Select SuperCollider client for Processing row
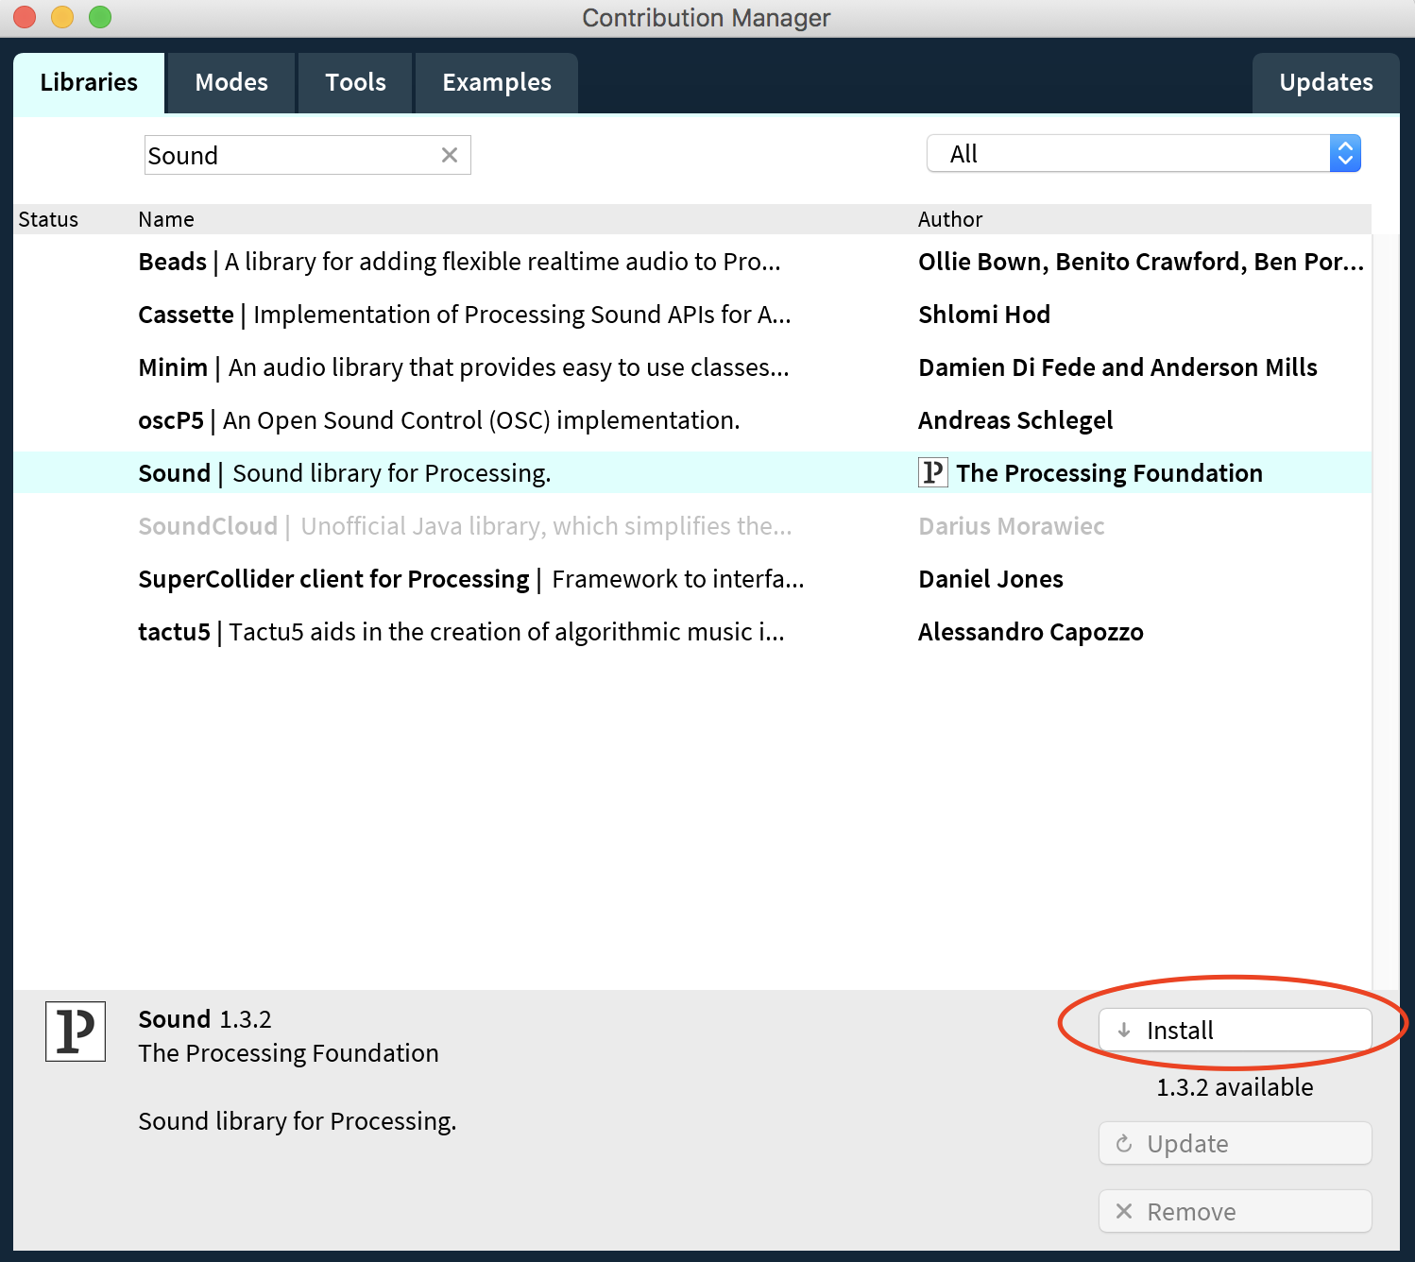Screen dimensions: 1415x1262 692,579
